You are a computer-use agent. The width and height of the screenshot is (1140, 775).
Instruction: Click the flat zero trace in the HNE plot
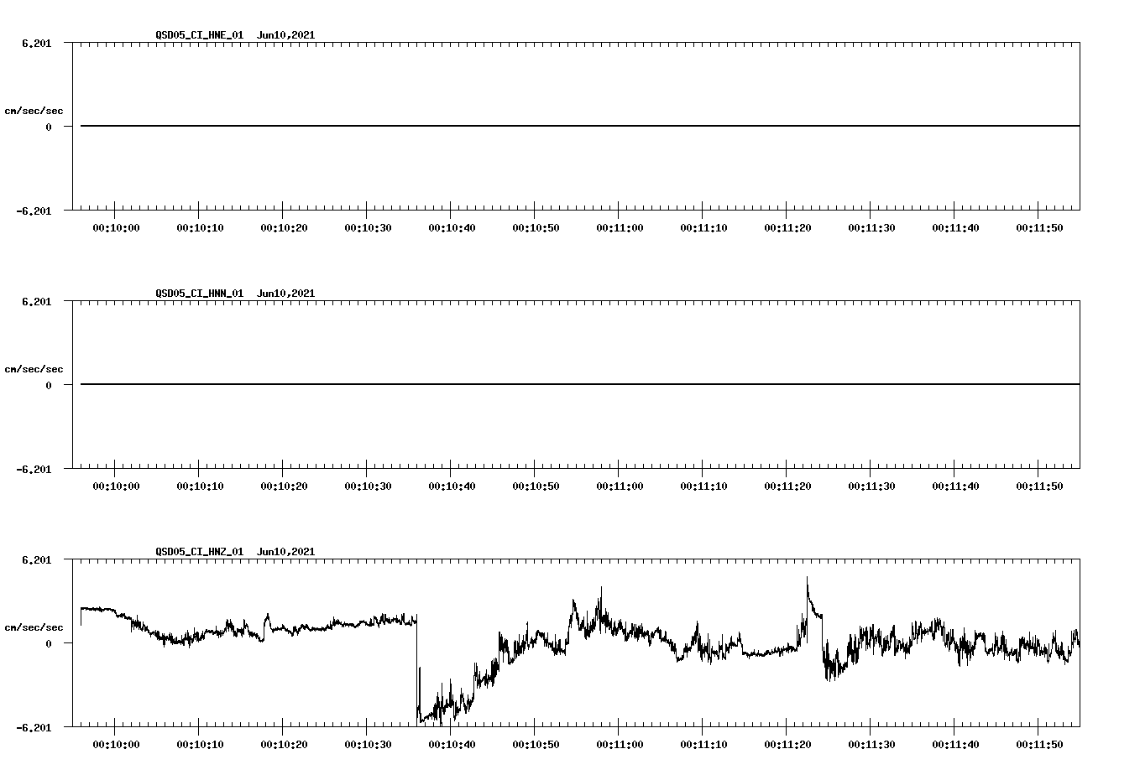[580, 126]
